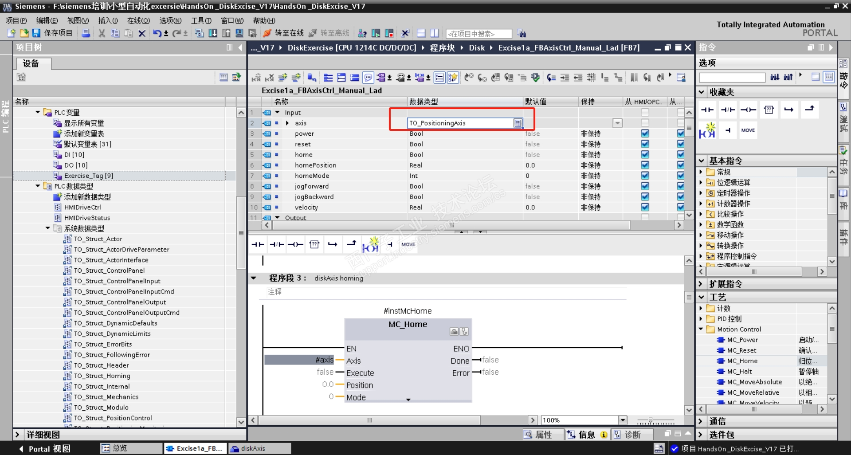Click the open project folder icon
This screenshot has width=851, height=455.
click(x=24, y=33)
